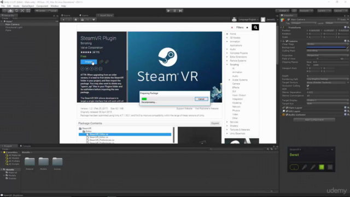Open the user account avatar menu

[x=263, y=20]
